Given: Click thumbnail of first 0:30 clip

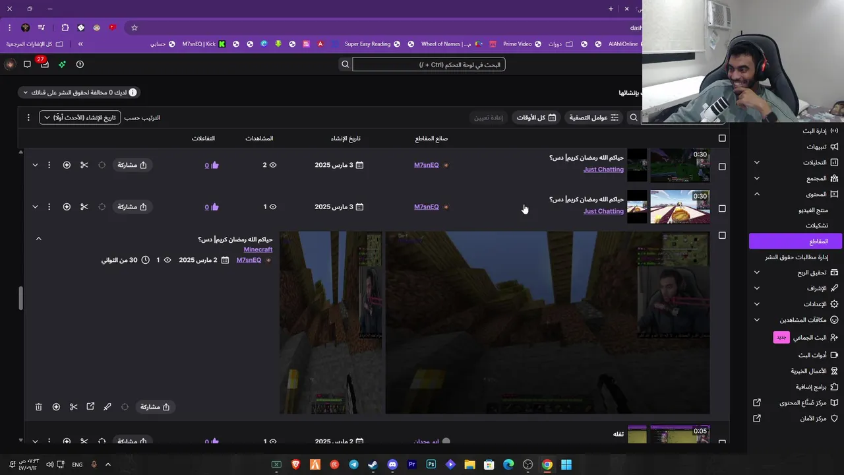Looking at the screenshot, I should click(680, 166).
